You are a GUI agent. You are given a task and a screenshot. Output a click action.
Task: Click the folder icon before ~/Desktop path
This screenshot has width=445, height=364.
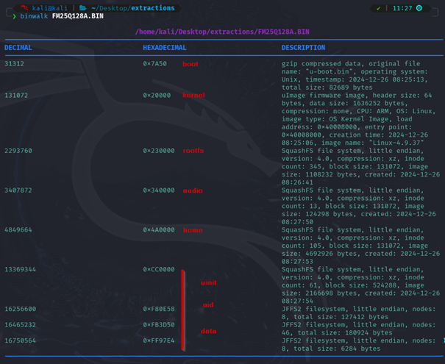(82, 8)
